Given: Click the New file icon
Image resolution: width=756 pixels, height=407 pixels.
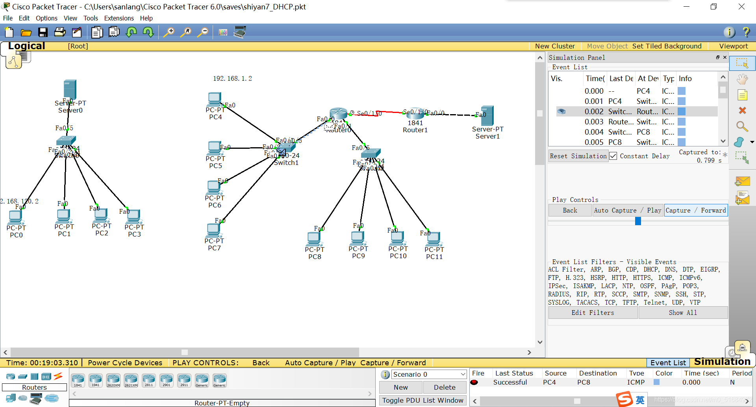Looking at the screenshot, I should tap(9, 32).
